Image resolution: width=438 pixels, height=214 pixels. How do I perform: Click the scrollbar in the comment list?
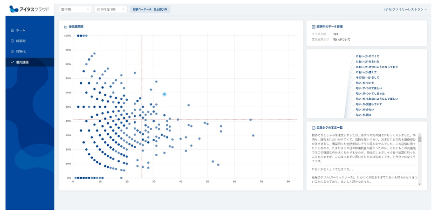coord(419,140)
